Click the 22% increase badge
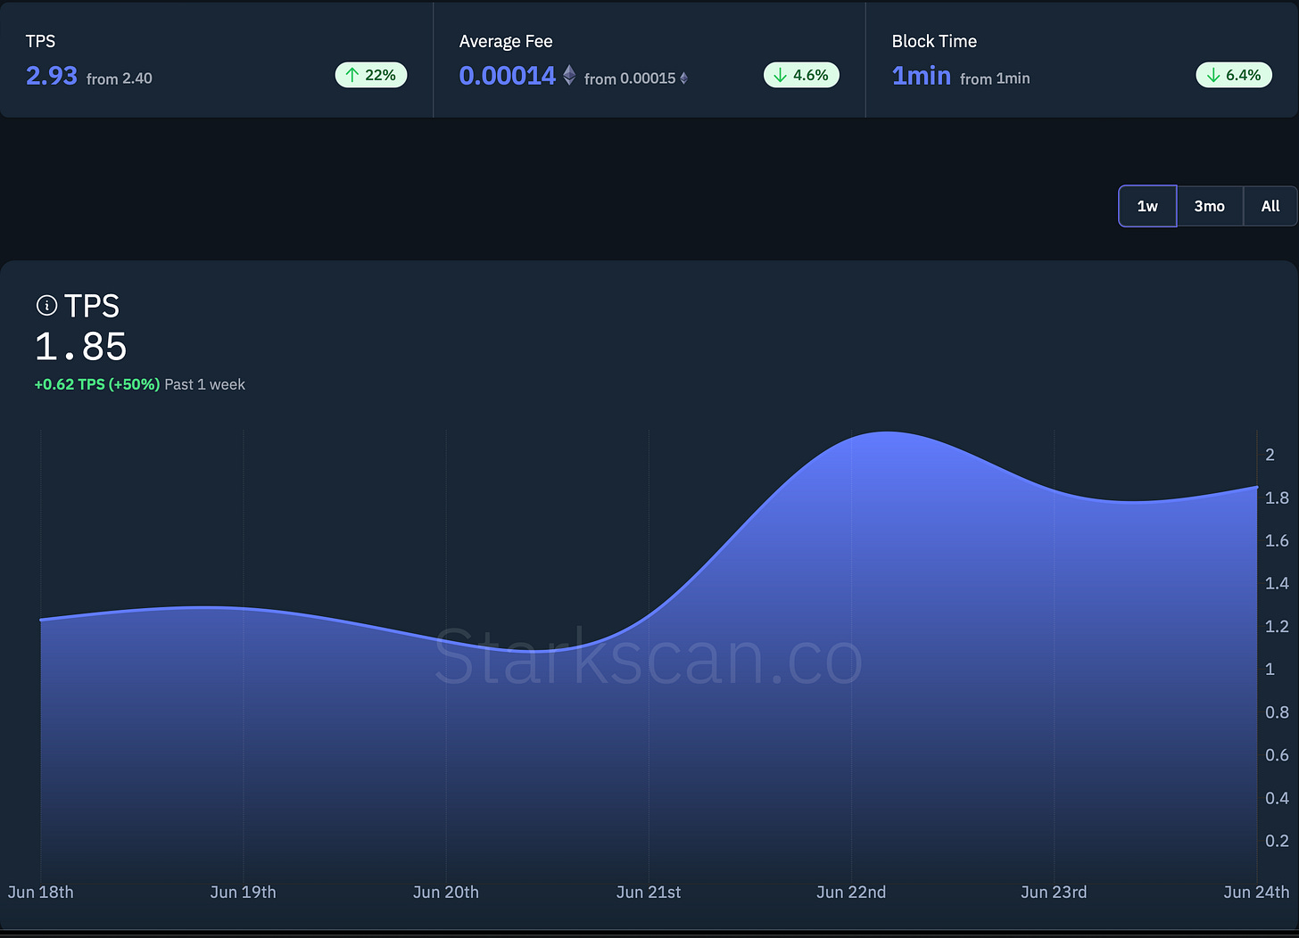The width and height of the screenshot is (1299, 938). tap(371, 75)
